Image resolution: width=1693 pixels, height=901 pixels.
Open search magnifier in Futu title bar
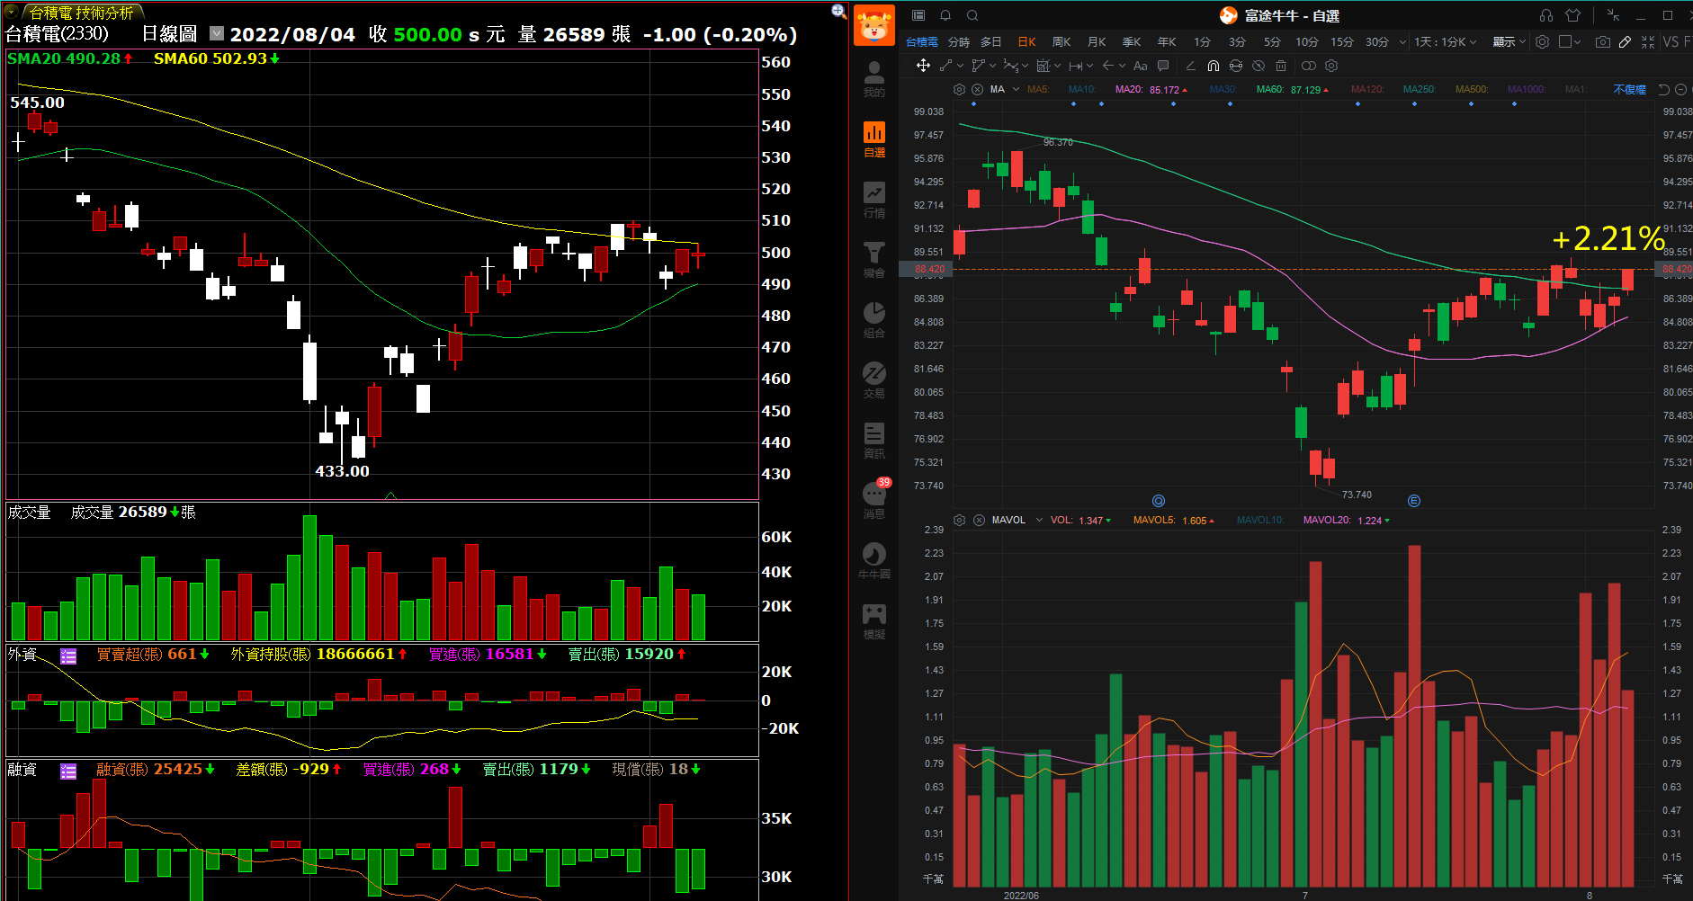click(x=972, y=15)
